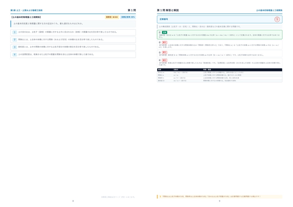The height and width of the screenshot is (207, 293).
Task: Click the 飽和度 Sr table cell
Action: (161, 81)
